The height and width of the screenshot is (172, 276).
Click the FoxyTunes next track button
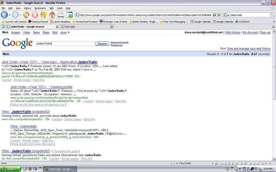(x=237, y=163)
